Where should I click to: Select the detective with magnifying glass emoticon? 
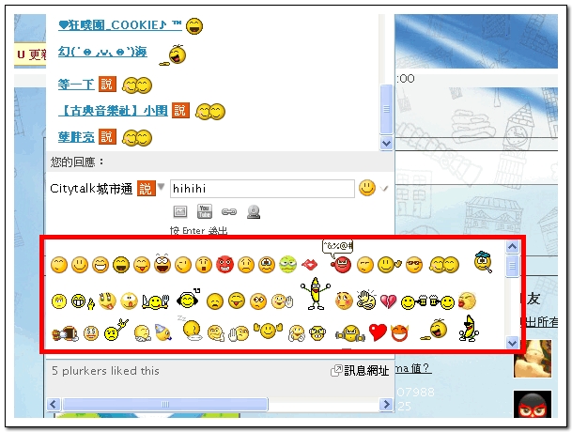[x=484, y=262]
